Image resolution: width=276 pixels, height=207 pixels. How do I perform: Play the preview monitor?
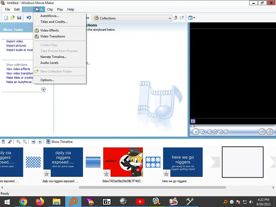click(x=196, y=132)
